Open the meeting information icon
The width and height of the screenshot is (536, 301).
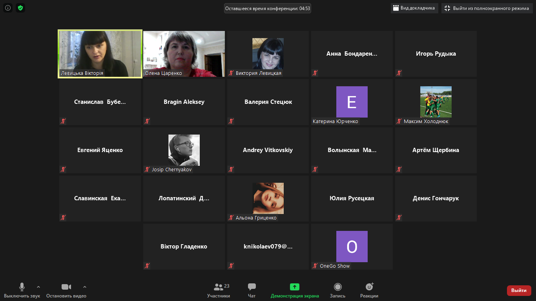(8, 8)
